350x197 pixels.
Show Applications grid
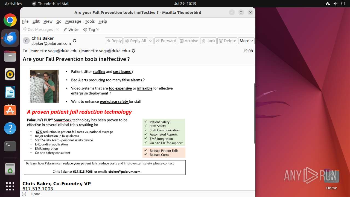tap(10, 186)
